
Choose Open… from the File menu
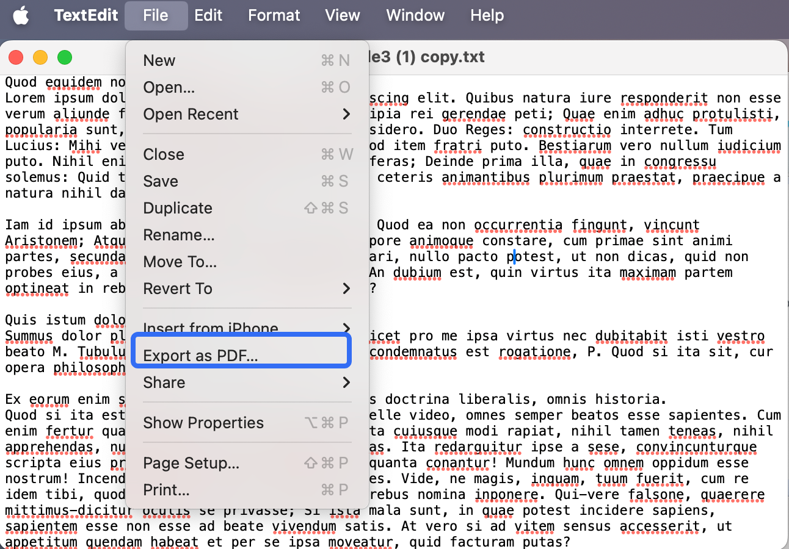247,87
